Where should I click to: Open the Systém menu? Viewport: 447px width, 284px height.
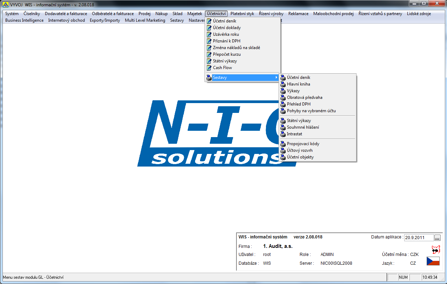12,14
